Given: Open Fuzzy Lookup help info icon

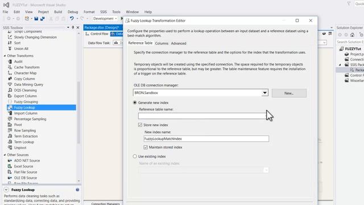Looking at the screenshot, I should (x=77, y=190).
